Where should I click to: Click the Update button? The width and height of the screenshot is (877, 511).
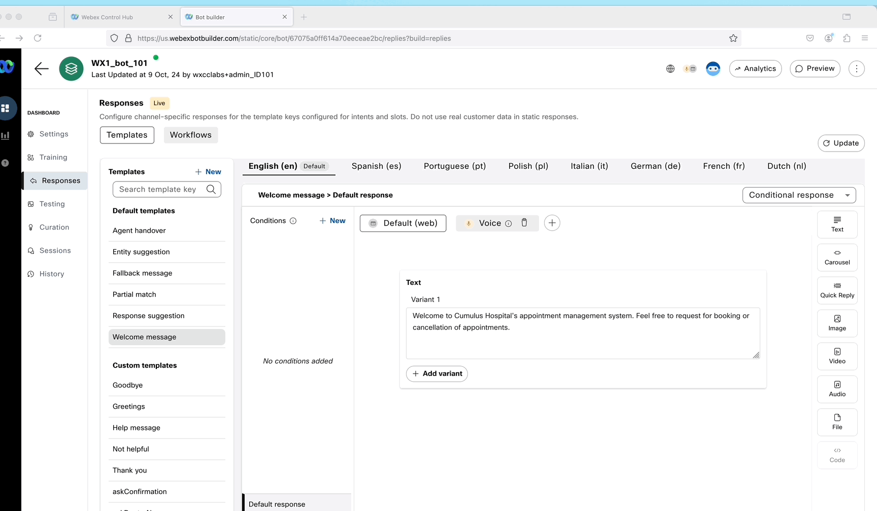(840, 143)
